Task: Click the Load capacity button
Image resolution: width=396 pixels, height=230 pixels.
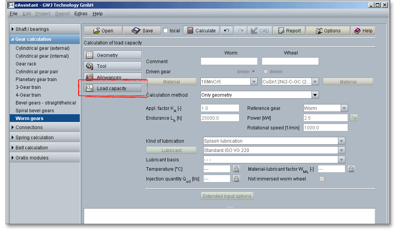Action: click(x=113, y=88)
